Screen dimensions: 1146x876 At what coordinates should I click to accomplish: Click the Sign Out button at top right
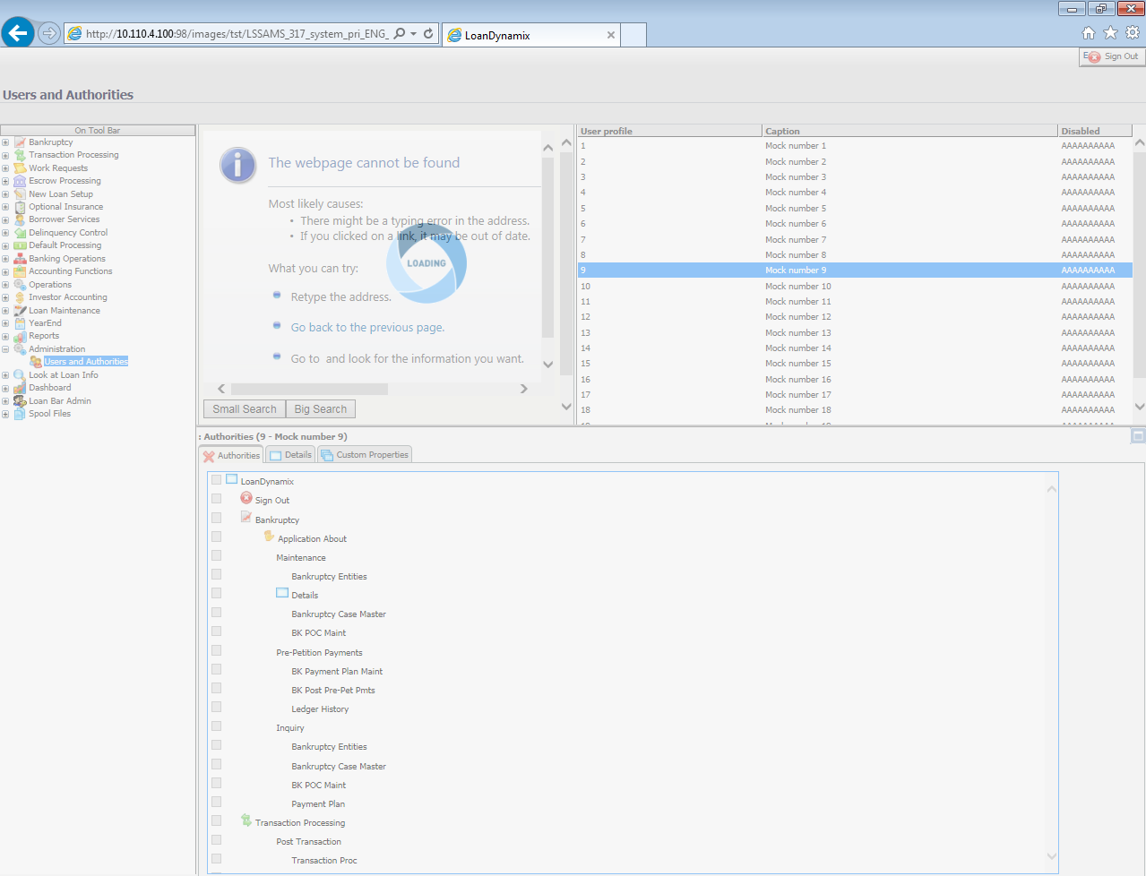tap(1113, 56)
